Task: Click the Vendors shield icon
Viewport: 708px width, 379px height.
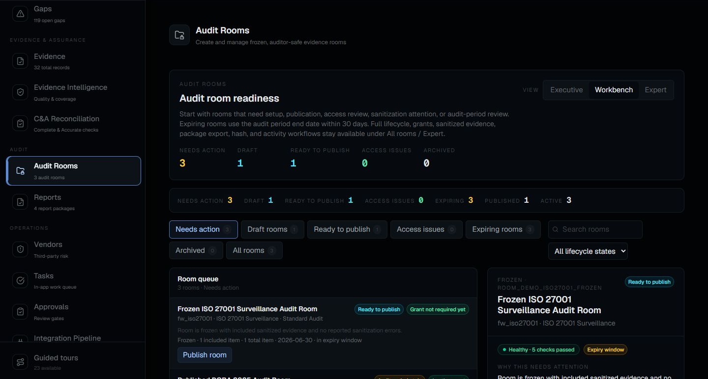Action: pyautogui.click(x=20, y=249)
